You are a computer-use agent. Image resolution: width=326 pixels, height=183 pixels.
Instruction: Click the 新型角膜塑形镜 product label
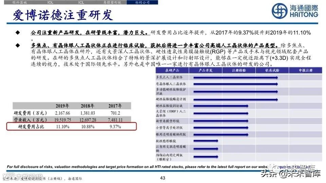(x=167, y=121)
